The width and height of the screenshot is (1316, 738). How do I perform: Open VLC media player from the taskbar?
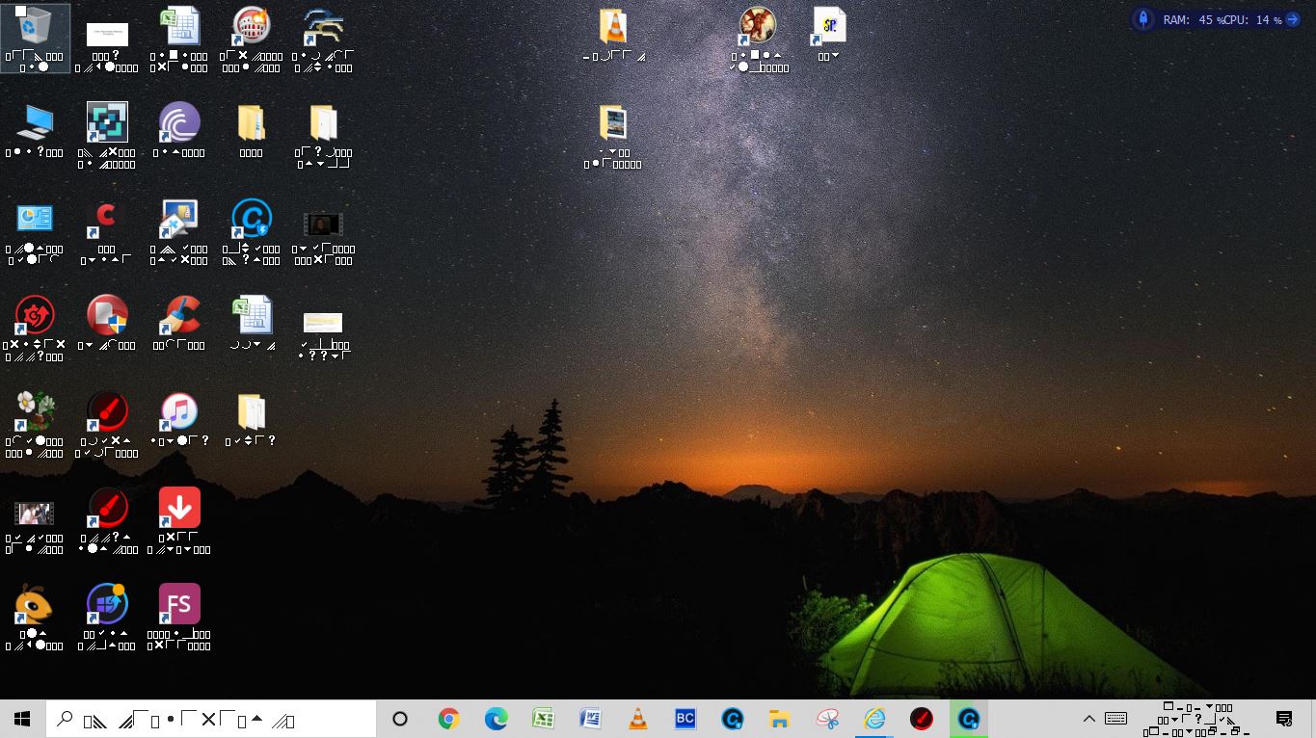tap(637, 719)
